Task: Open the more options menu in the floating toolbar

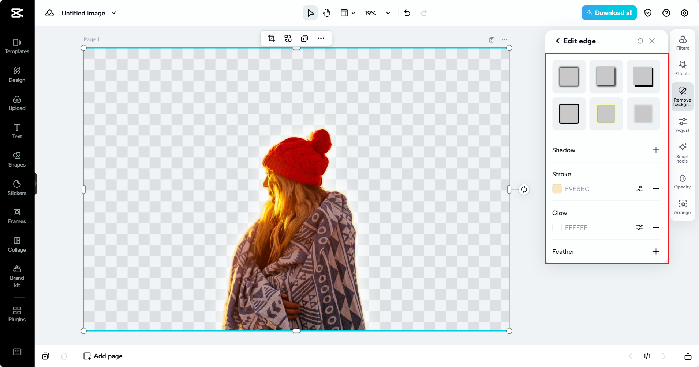Action: (x=321, y=38)
